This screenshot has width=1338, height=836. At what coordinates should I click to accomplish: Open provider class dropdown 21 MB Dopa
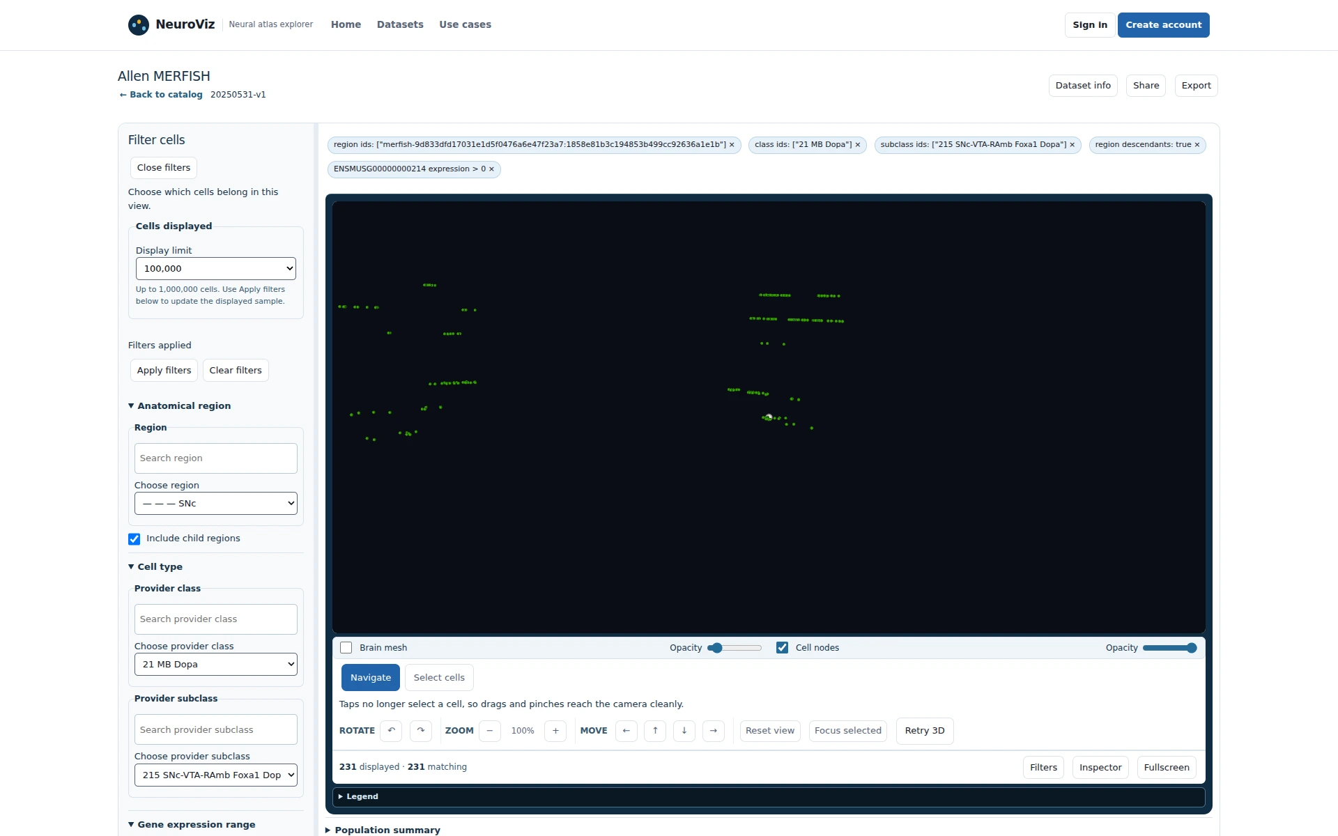coord(216,665)
